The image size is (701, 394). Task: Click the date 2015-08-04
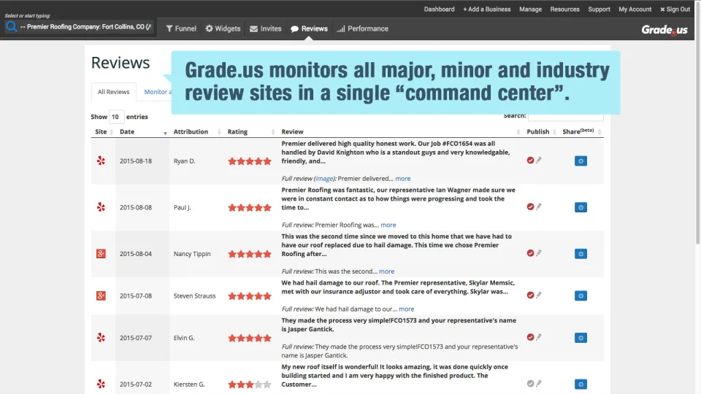pos(136,254)
